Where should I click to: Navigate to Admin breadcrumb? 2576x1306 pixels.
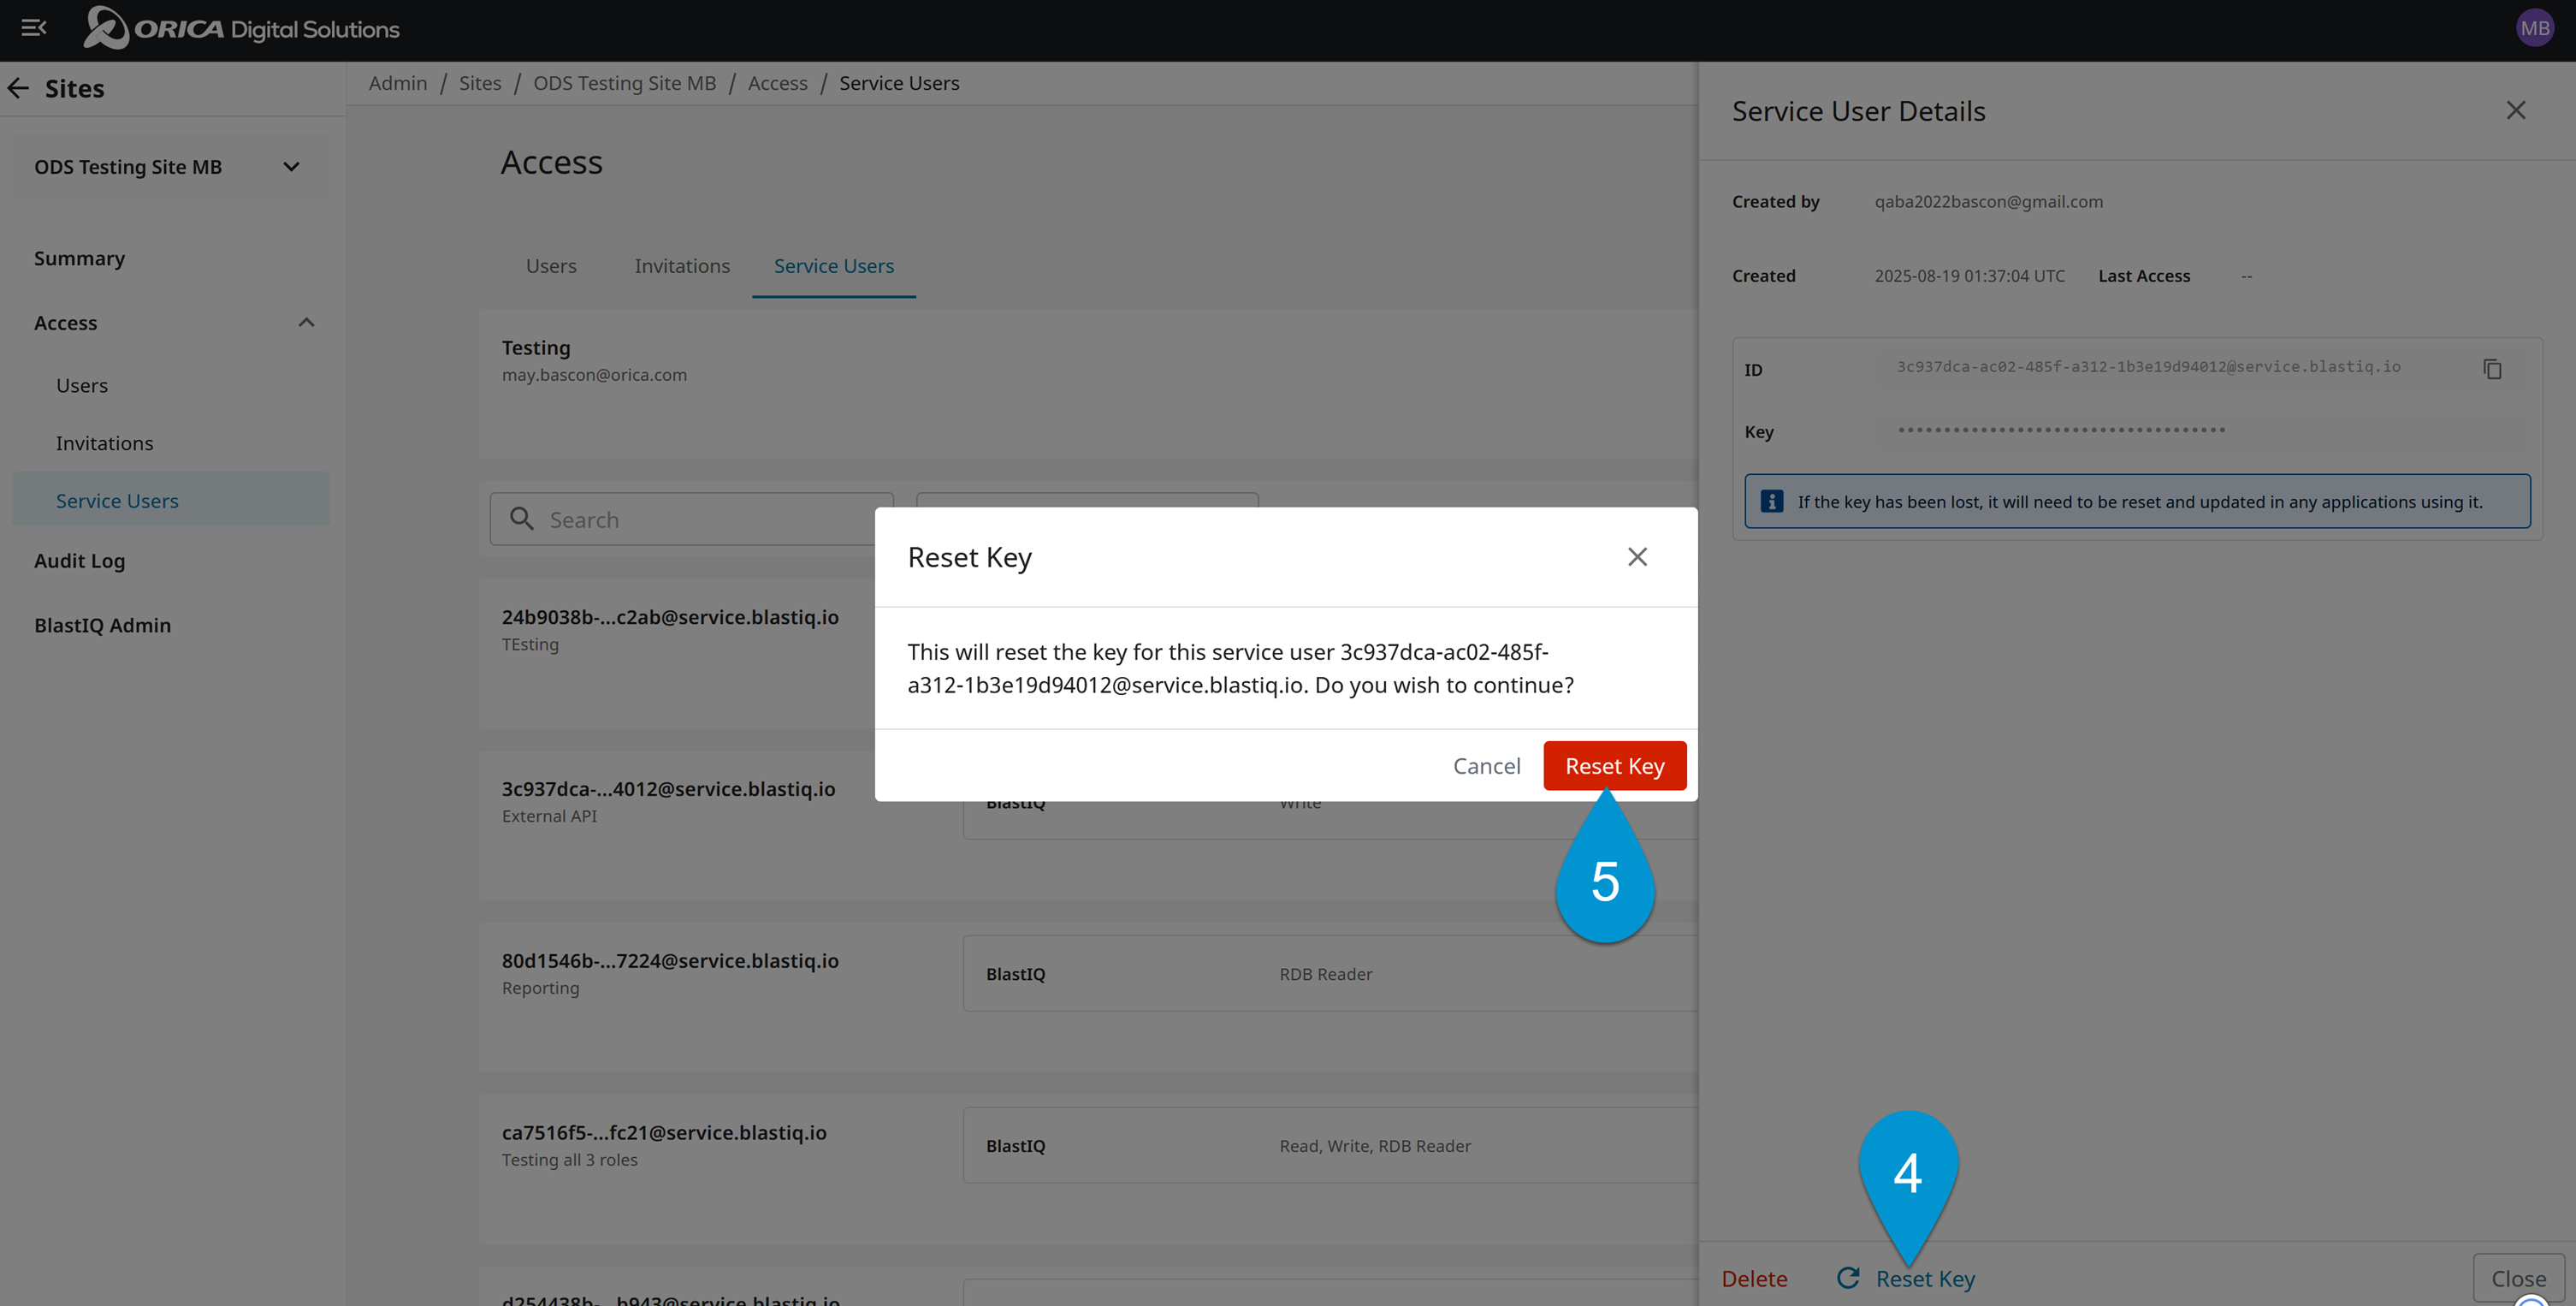[397, 83]
